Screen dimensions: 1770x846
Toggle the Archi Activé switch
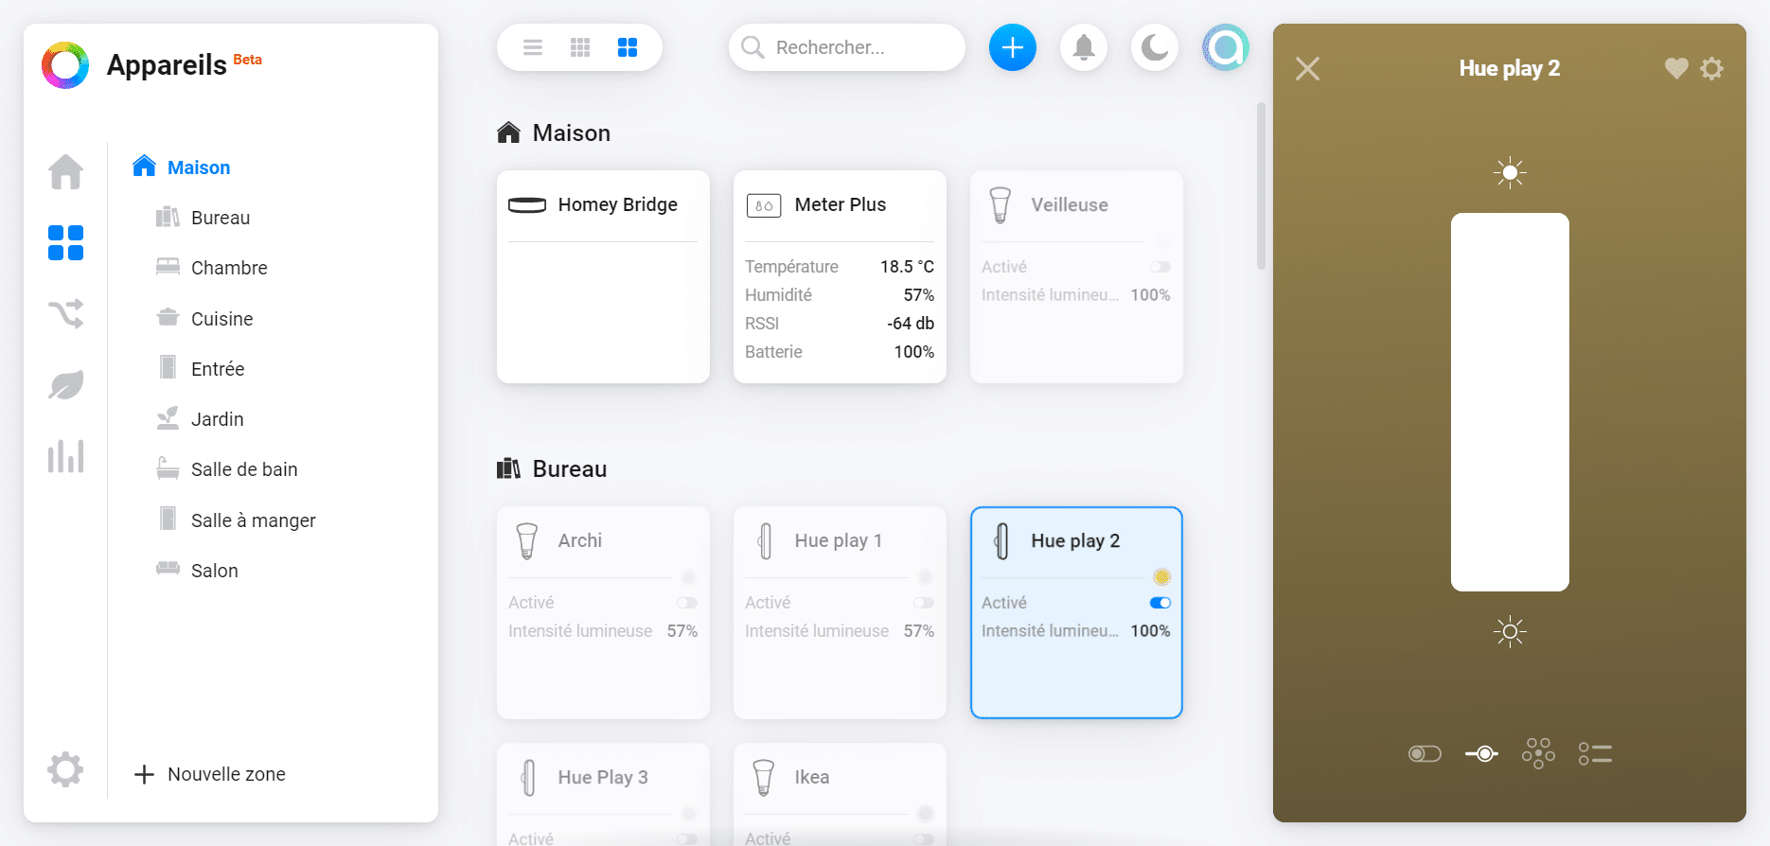pyautogui.click(x=687, y=603)
